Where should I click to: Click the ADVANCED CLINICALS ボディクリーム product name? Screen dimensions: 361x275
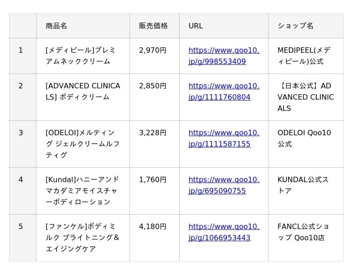coord(83,92)
